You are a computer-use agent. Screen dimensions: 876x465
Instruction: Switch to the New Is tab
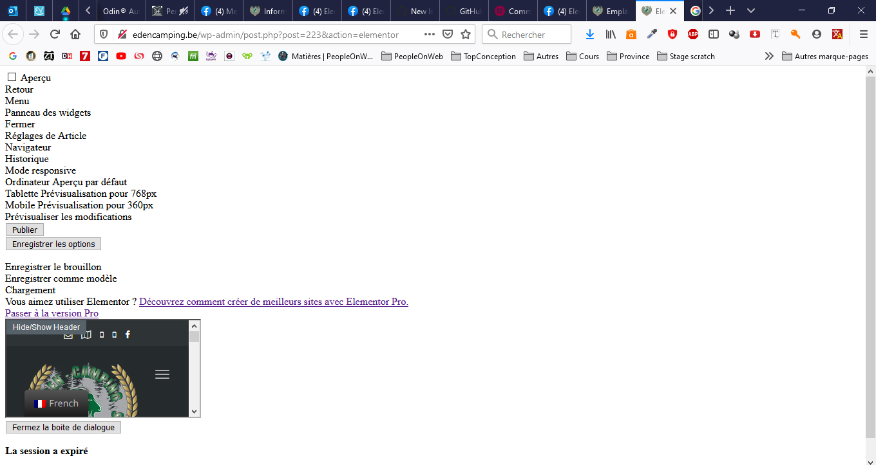click(x=415, y=11)
